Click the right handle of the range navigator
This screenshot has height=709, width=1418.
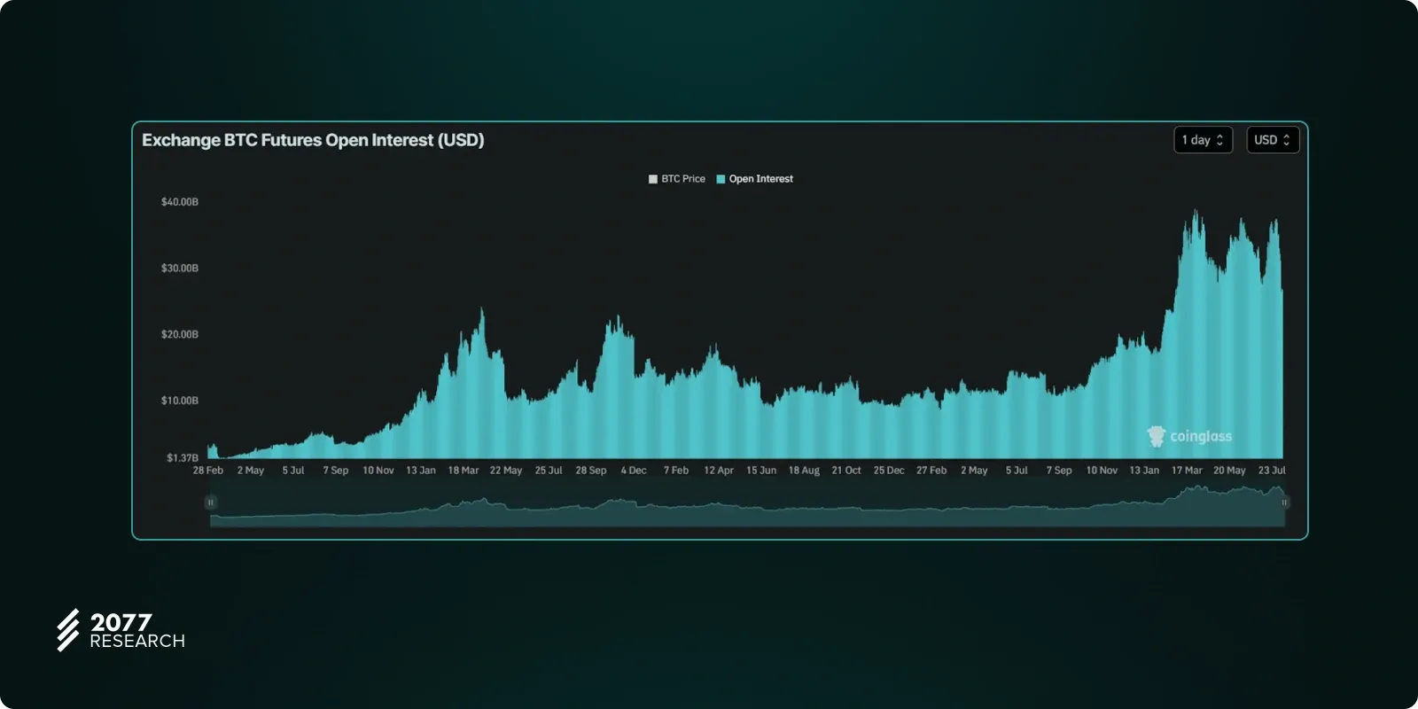(1284, 503)
